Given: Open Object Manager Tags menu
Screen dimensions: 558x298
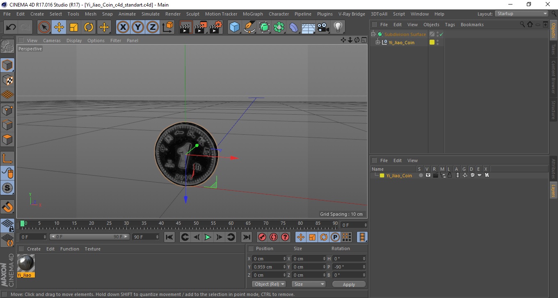Looking at the screenshot, I should [450, 25].
